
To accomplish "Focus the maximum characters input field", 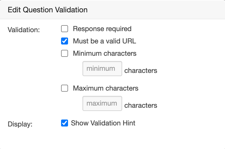I will click(102, 103).
